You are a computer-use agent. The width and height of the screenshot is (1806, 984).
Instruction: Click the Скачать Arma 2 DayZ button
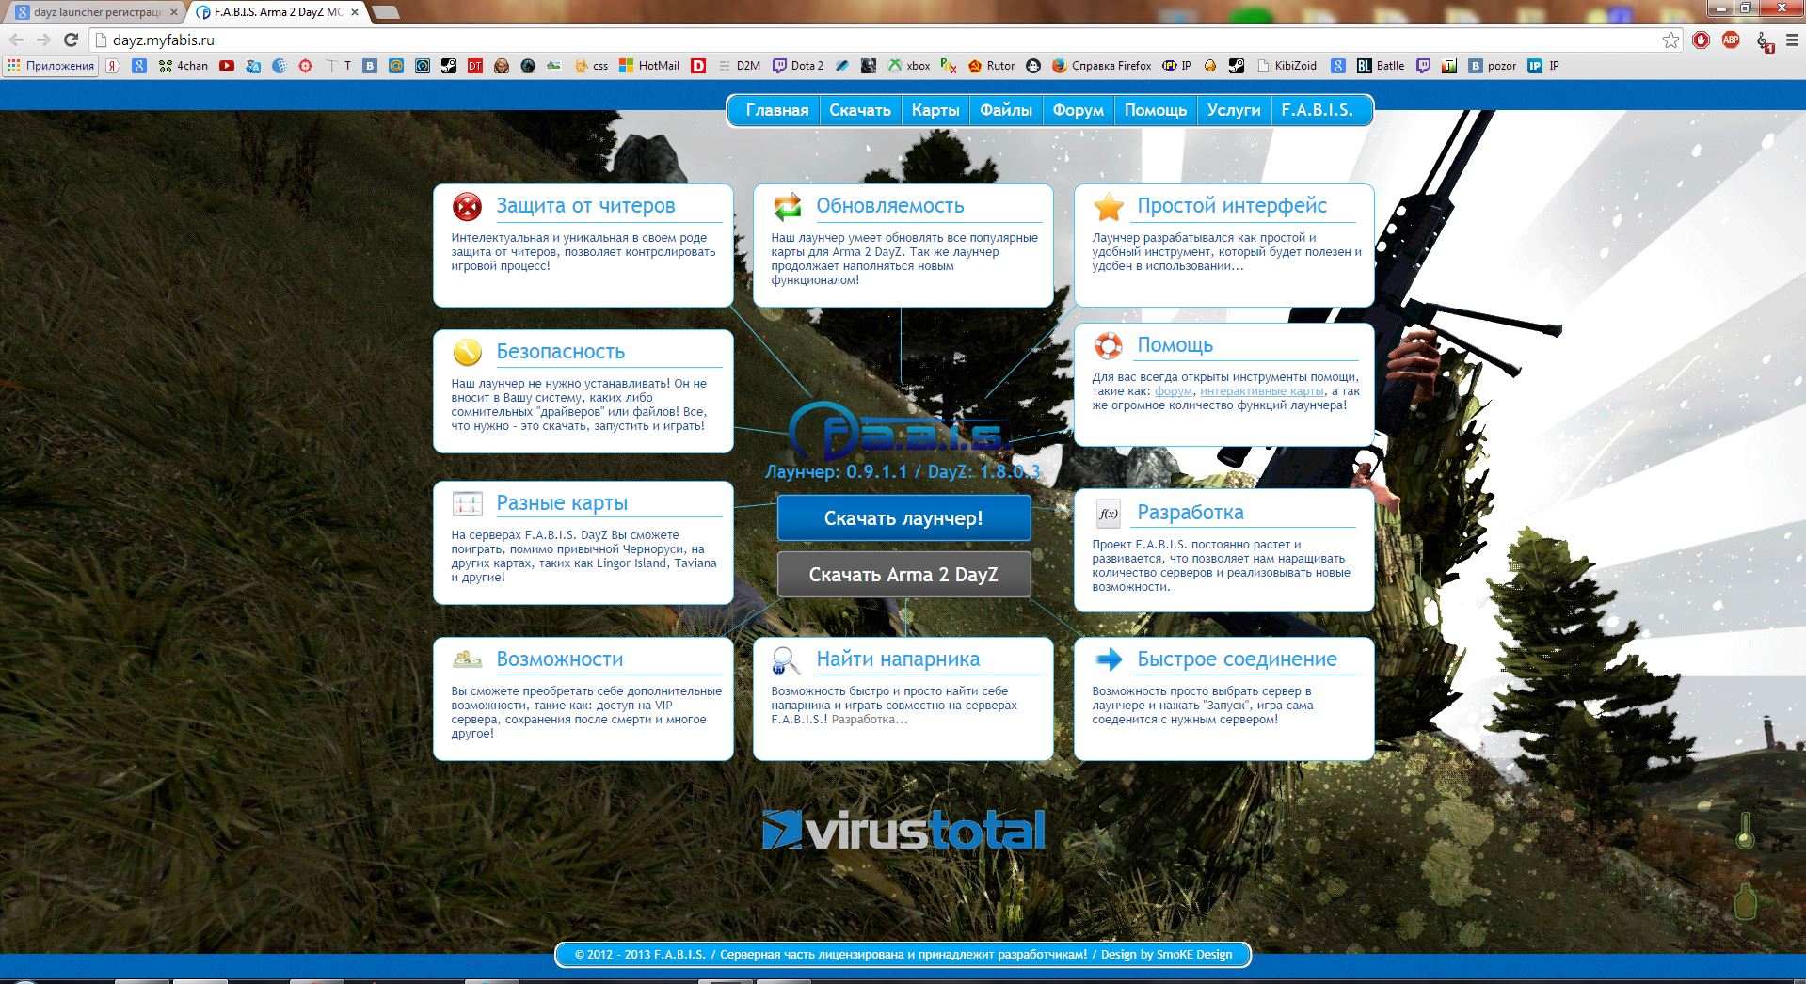[x=903, y=575]
